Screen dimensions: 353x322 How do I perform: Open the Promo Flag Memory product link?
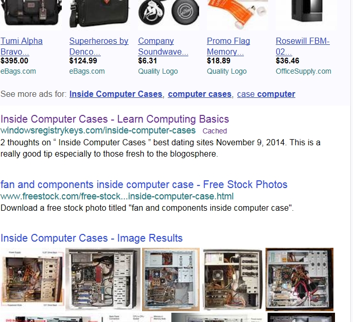tap(228, 46)
